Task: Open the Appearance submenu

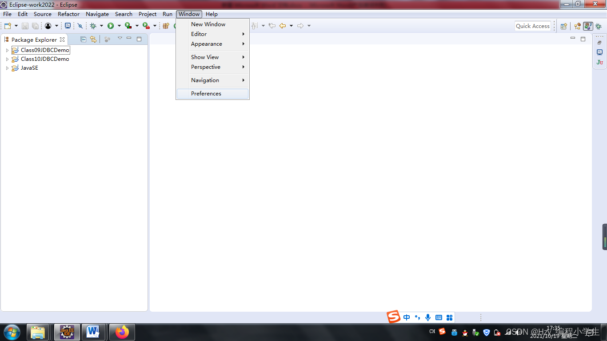Action: coord(212,44)
